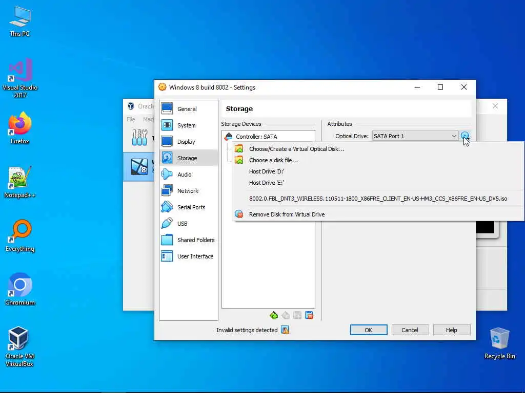Open This PC desktop icon
The width and height of the screenshot is (525, 393).
(20, 21)
